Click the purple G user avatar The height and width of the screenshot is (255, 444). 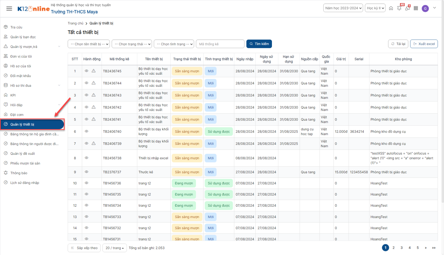point(425,8)
